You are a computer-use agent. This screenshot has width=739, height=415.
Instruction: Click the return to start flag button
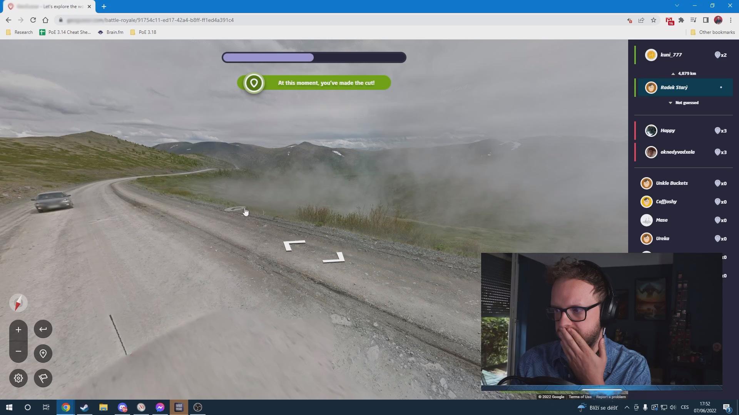coord(43,378)
